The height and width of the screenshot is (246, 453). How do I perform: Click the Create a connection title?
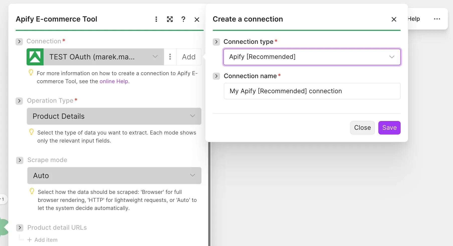point(248,19)
